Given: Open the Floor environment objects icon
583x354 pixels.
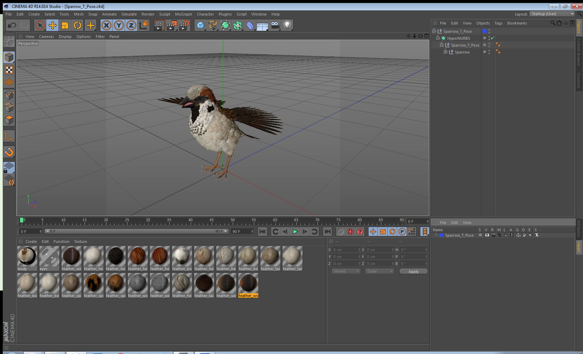Looking at the screenshot, I should (262, 25).
